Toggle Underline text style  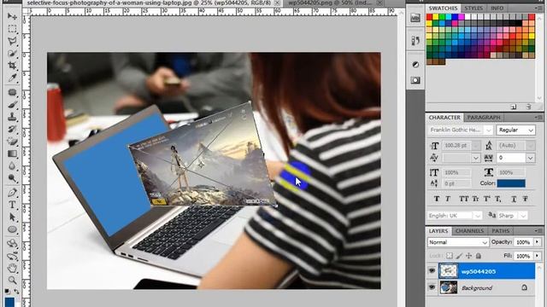[514, 199]
